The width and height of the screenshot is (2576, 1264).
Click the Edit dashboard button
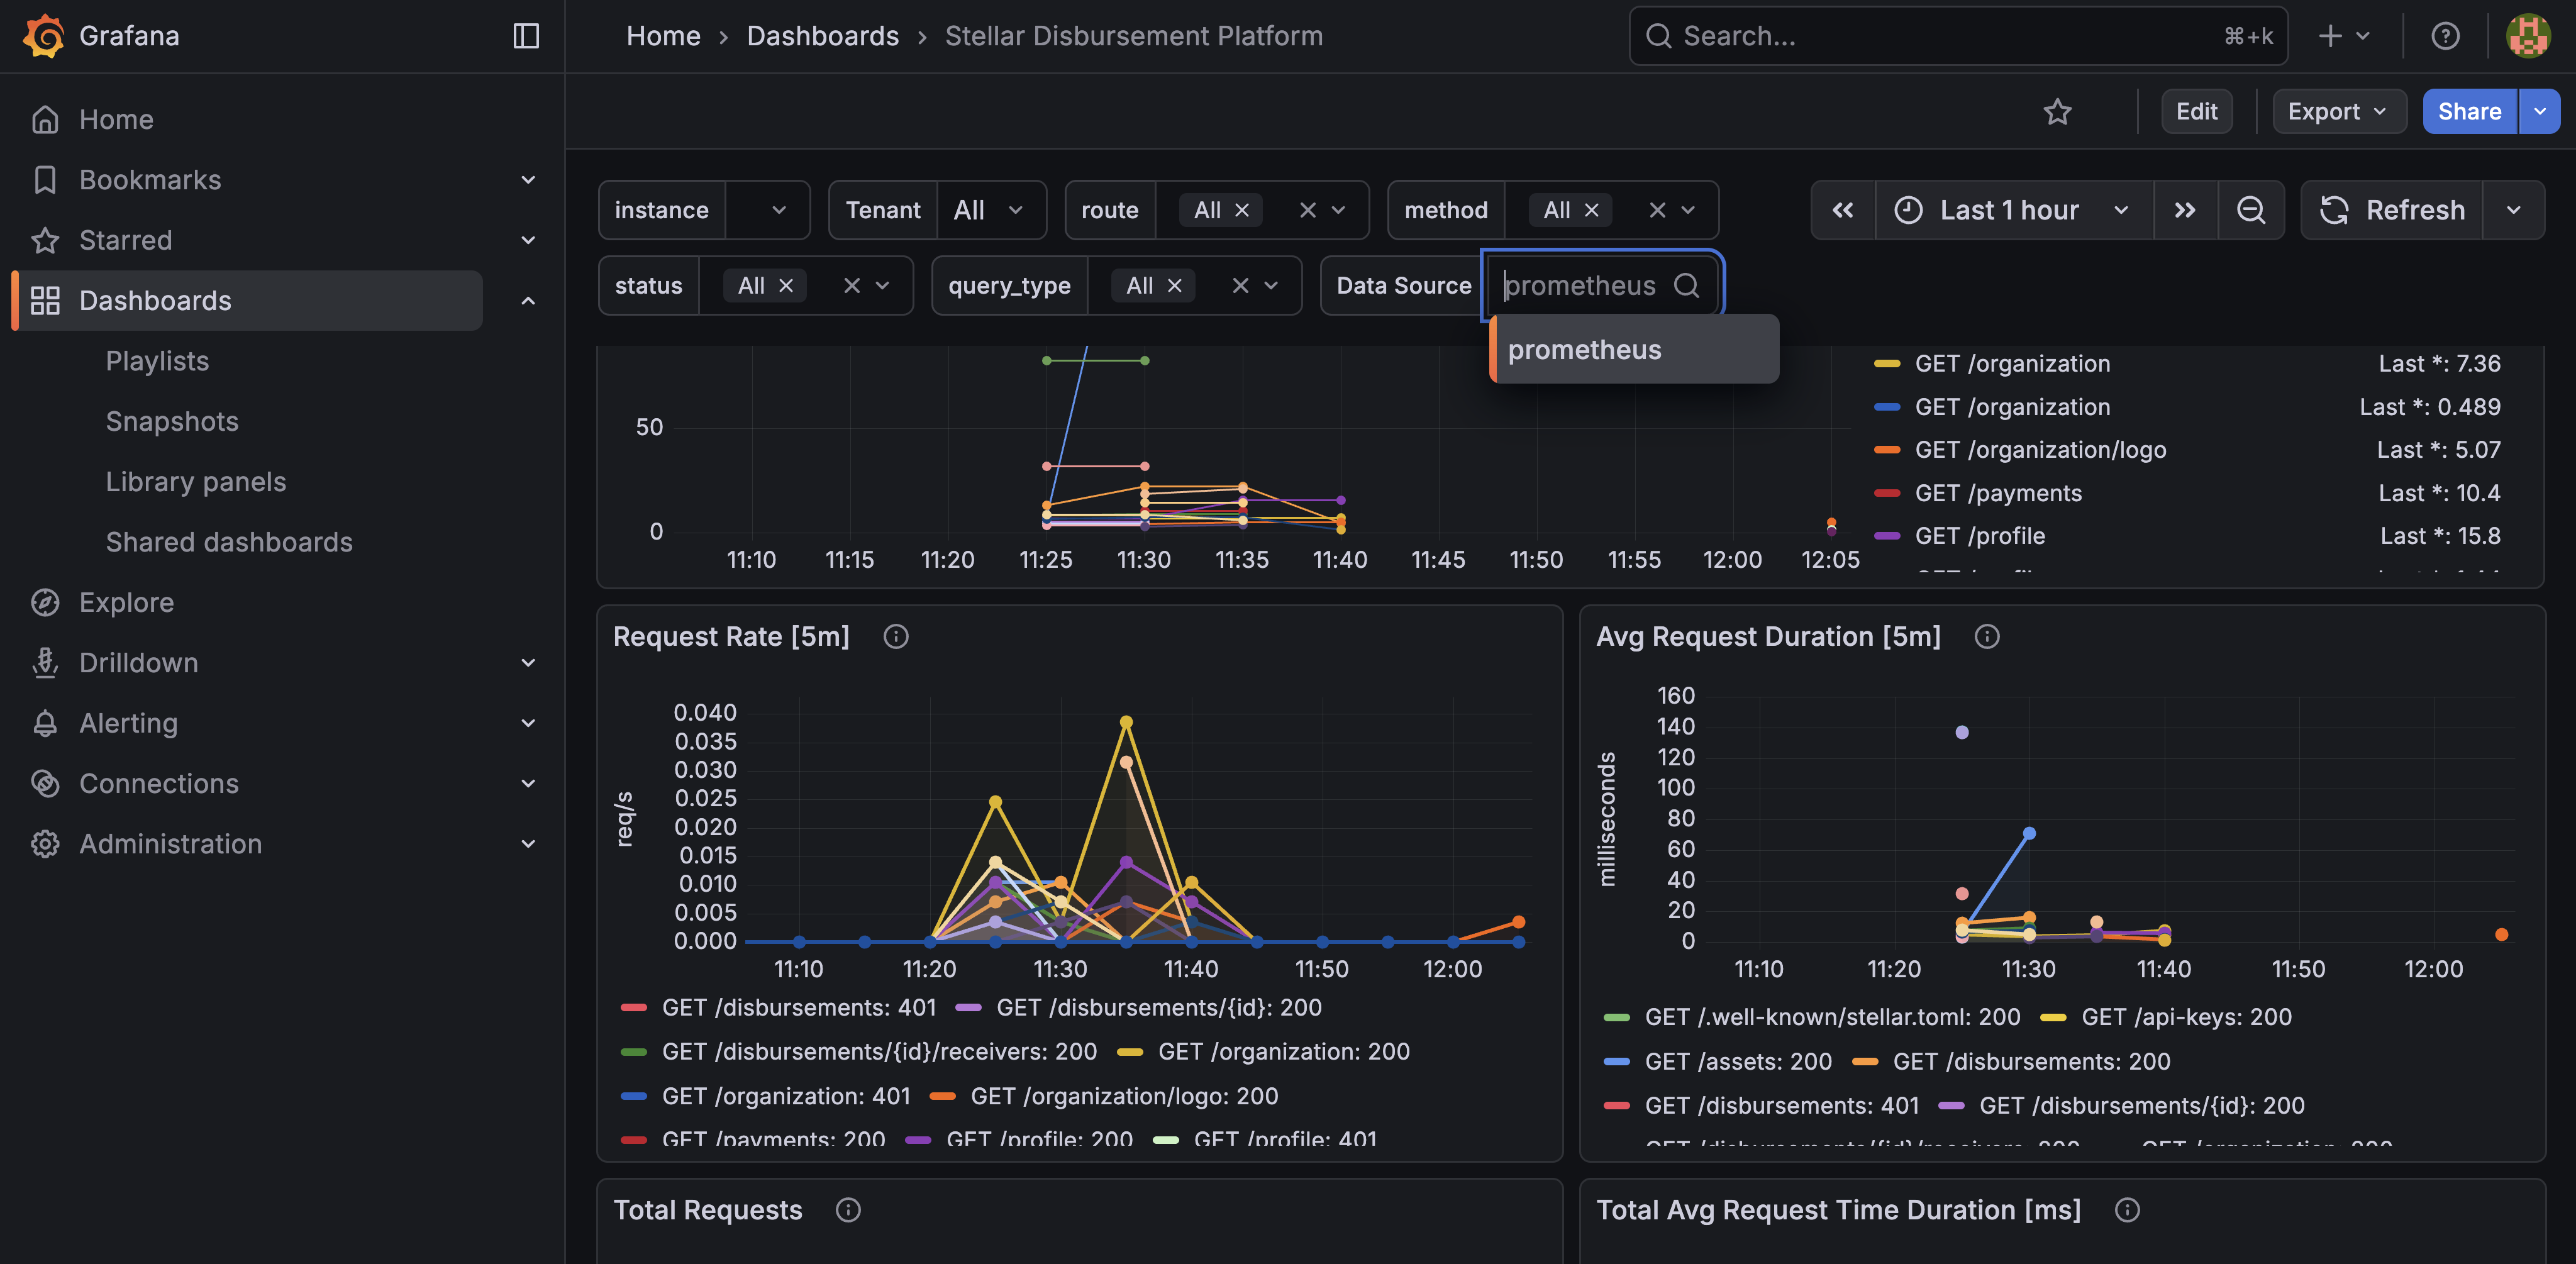click(x=2196, y=111)
